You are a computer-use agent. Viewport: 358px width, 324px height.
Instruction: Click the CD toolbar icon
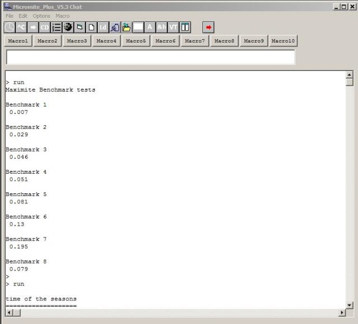point(45,27)
